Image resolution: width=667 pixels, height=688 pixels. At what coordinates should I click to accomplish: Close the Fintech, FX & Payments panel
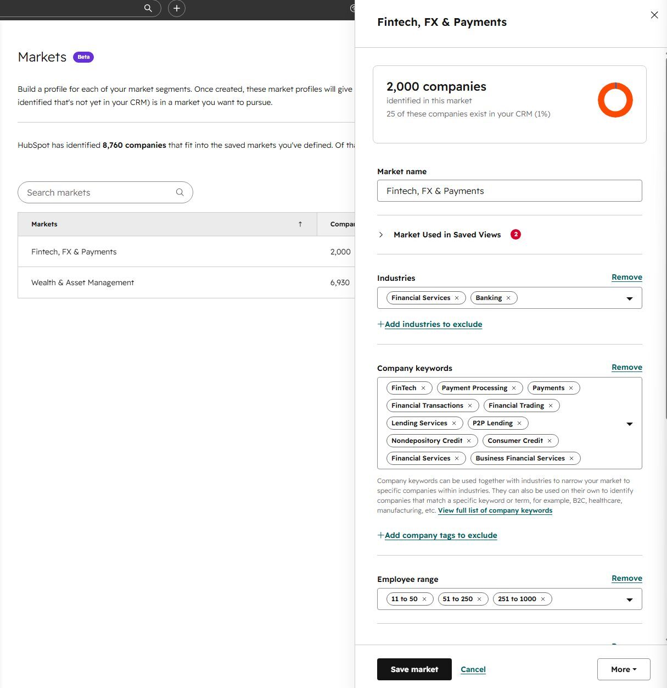654,15
